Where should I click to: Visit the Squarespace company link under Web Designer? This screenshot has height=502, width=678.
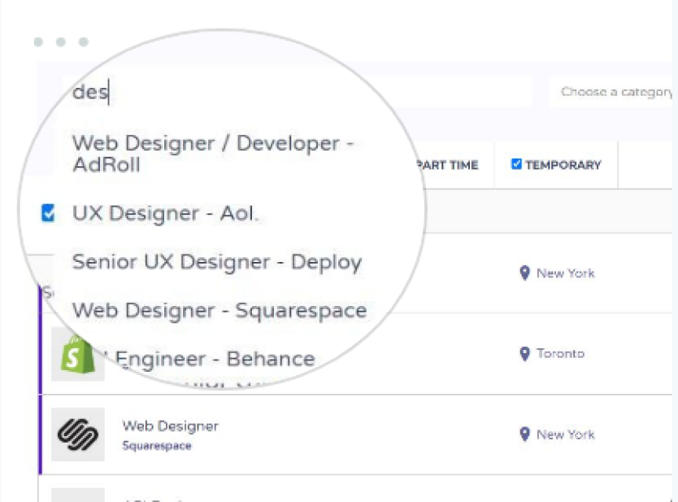157,445
